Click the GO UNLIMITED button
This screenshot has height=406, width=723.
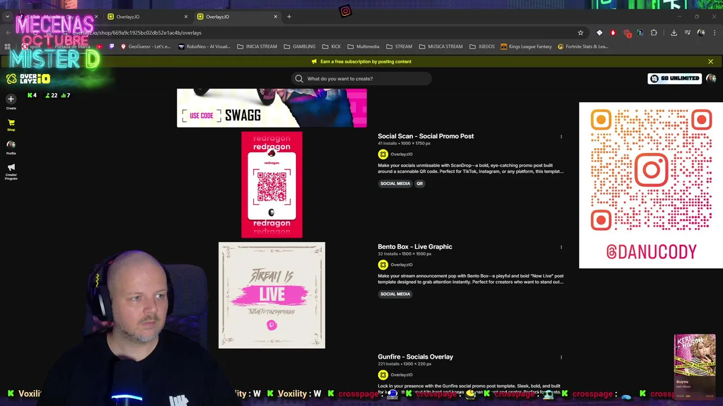pyautogui.click(x=674, y=78)
